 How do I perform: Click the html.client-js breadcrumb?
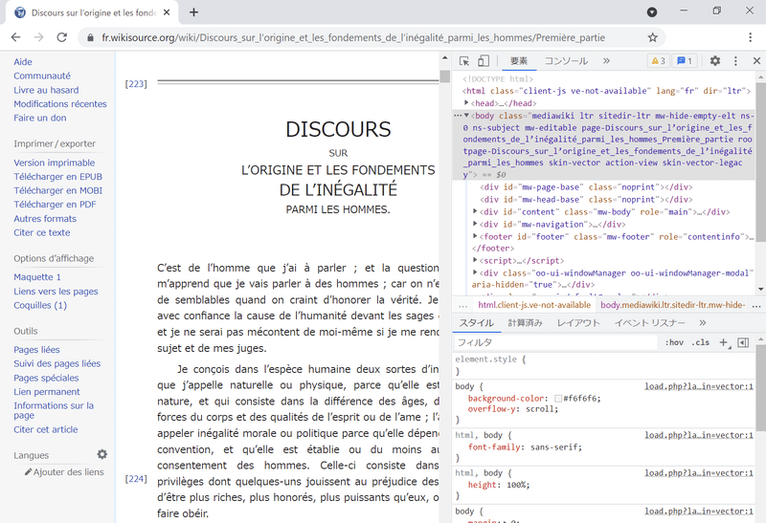click(x=534, y=305)
